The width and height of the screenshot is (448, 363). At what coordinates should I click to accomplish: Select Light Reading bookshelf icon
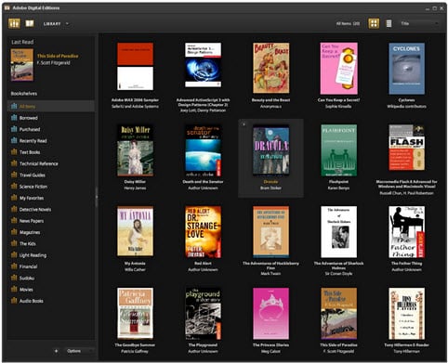14,255
